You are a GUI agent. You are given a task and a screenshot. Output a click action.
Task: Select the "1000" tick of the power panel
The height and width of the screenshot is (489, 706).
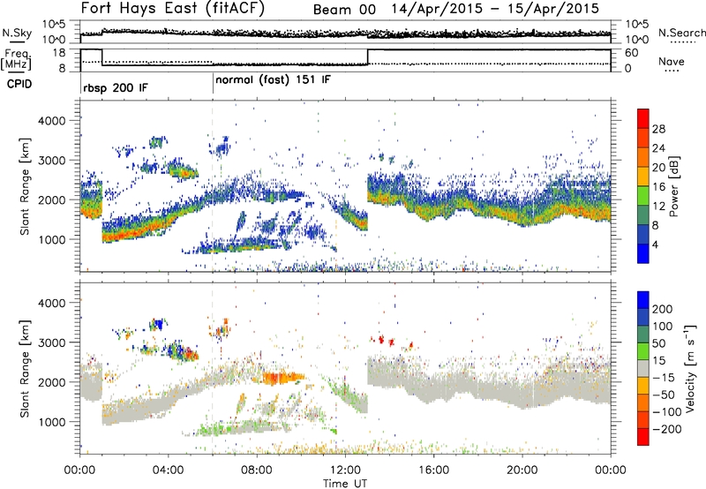pos(51,239)
